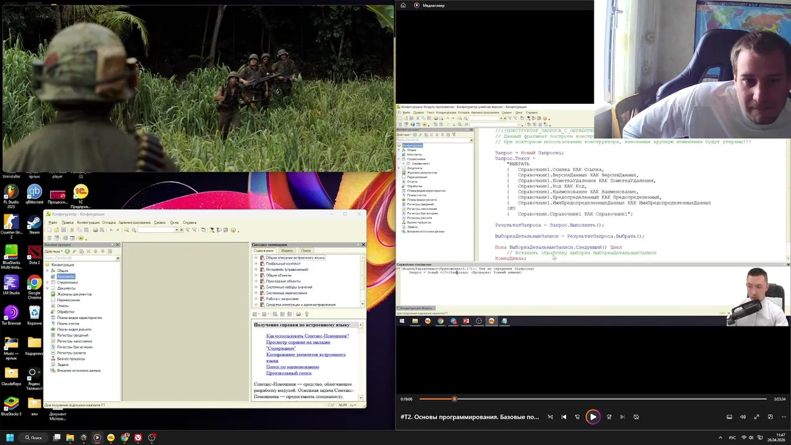Open Tor Browser desktop shortcut

pyautogui.click(x=11, y=315)
